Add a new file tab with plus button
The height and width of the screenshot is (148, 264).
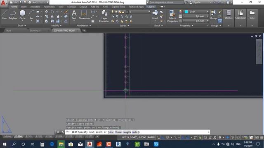tap(84, 30)
